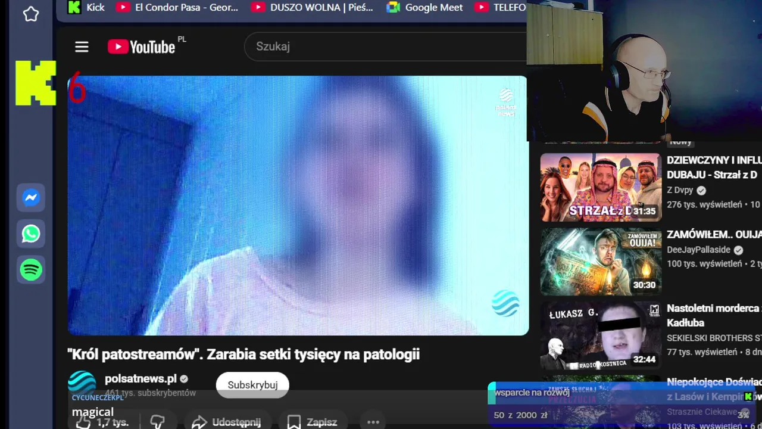Open the TELEFO bookmark
Screen dimensions: 762x429
[x=500, y=7]
